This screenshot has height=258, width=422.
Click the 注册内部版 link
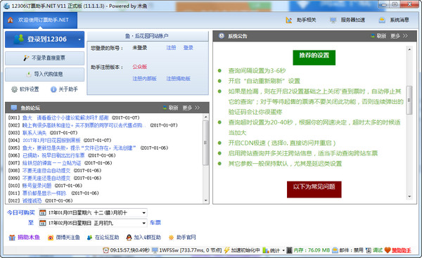[144, 79]
